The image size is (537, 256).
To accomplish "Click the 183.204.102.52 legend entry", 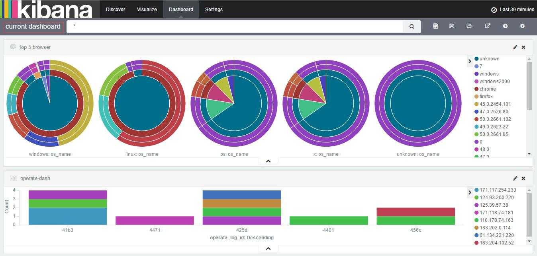I will [494, 243].
